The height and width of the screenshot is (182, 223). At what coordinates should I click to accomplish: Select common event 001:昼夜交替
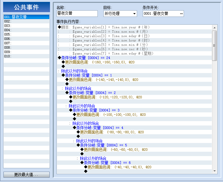(x=27, y=17)
